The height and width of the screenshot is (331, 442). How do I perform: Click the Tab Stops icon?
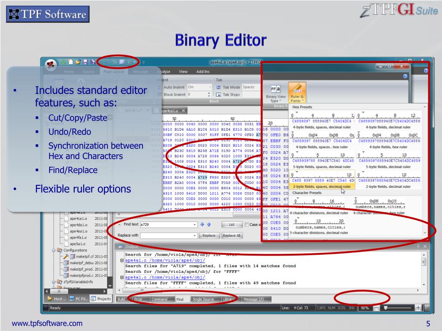(218, 94)
